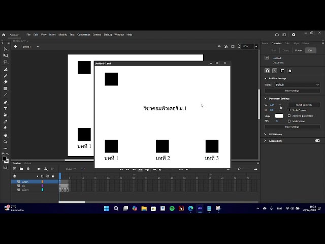This screenshot has width=325, height=244.
Task: Show hidden system tray icons chevron
Action: point(257,208)
